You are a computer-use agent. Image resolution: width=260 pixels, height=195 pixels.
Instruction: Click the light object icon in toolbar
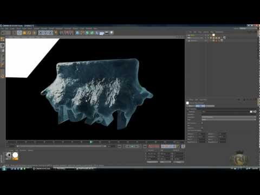[112, 32]
